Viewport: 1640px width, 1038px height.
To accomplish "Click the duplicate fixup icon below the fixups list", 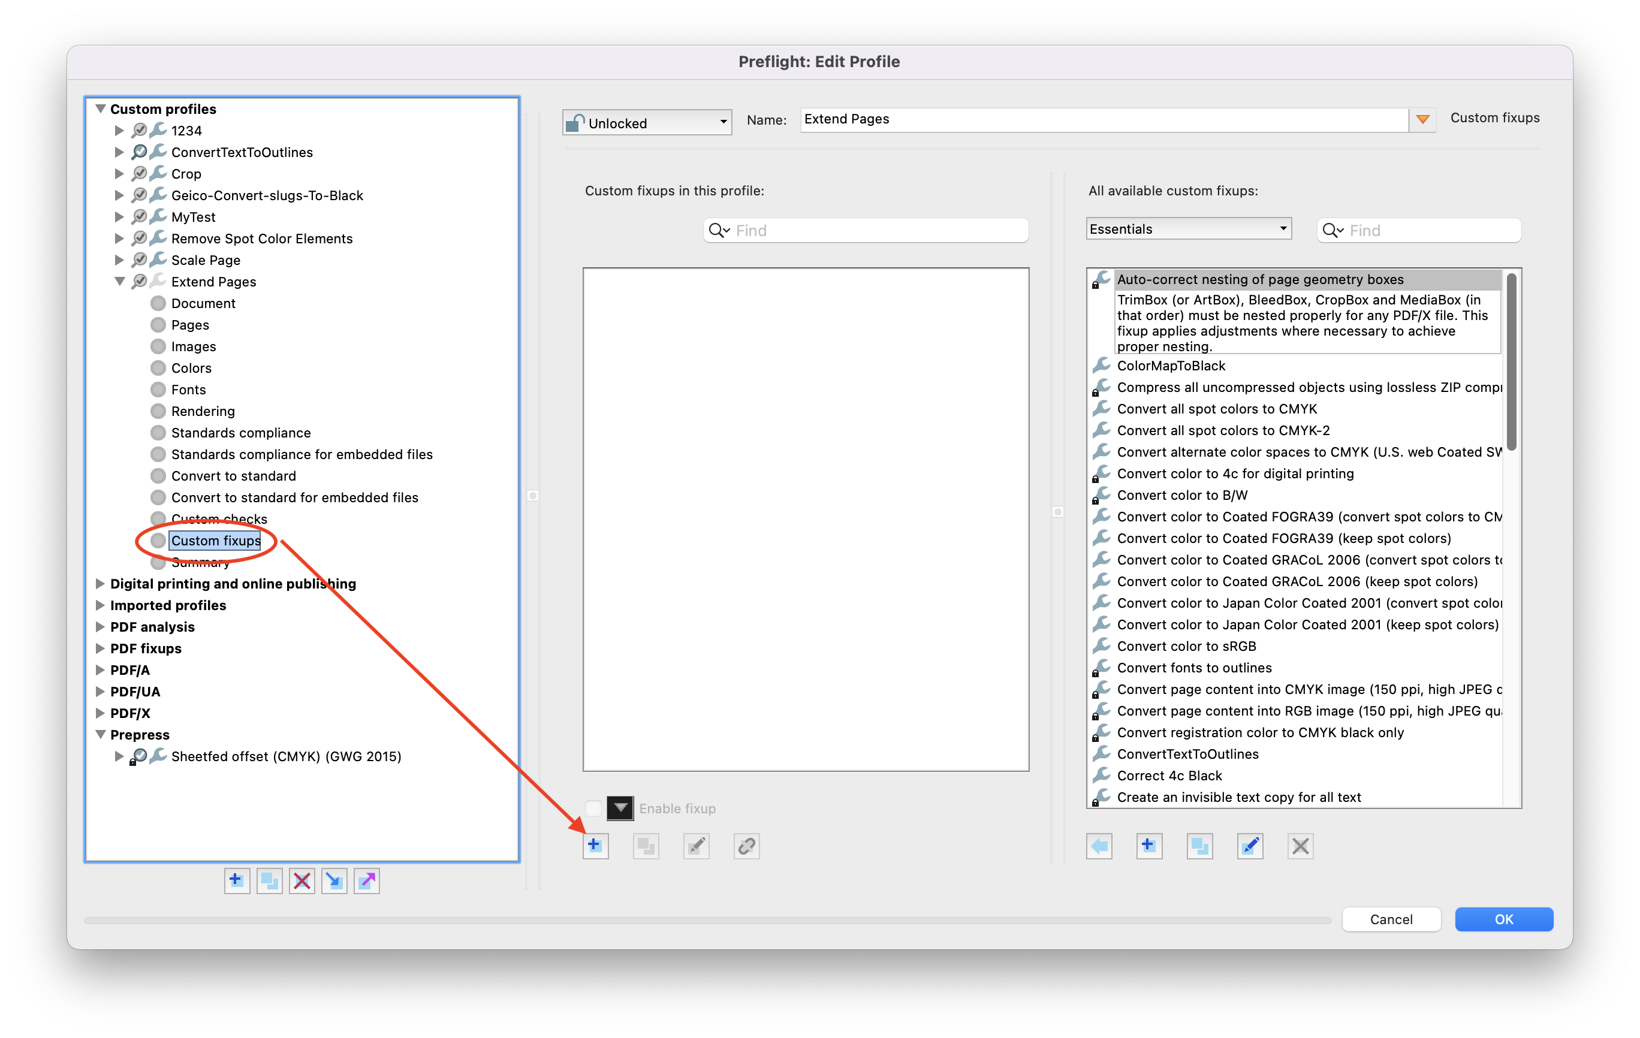I will (x=646, y=846).
